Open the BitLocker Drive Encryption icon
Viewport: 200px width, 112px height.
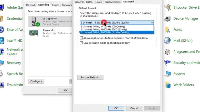[167, 7]
